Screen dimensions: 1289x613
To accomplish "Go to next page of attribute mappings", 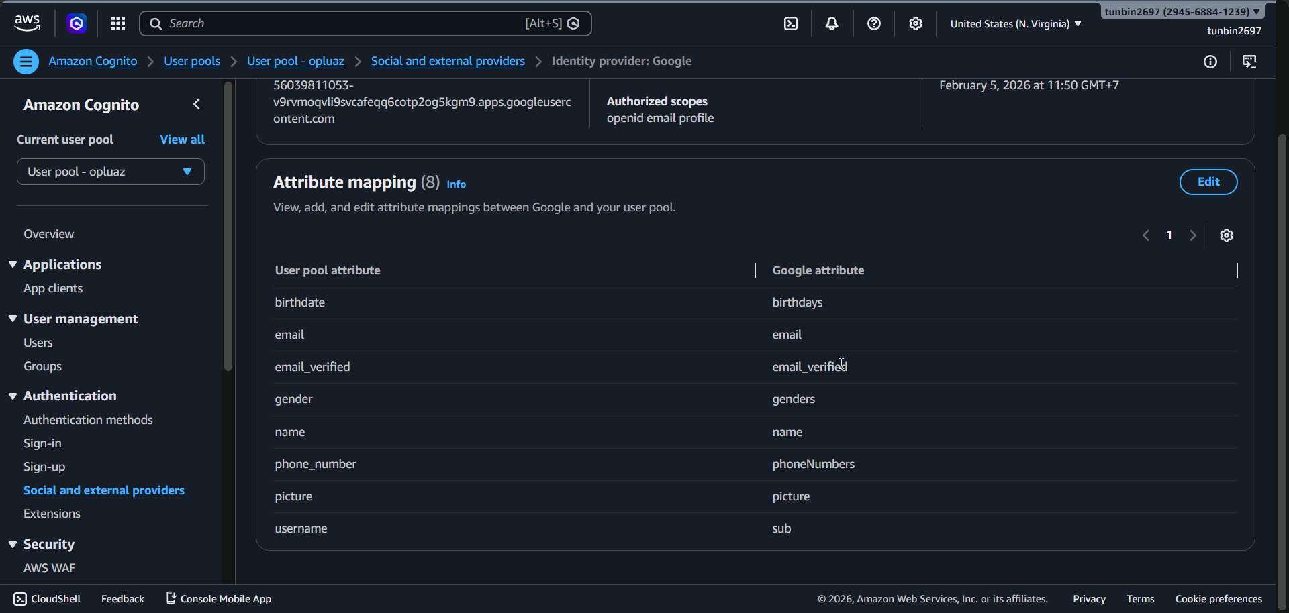I will [1193, 235].
